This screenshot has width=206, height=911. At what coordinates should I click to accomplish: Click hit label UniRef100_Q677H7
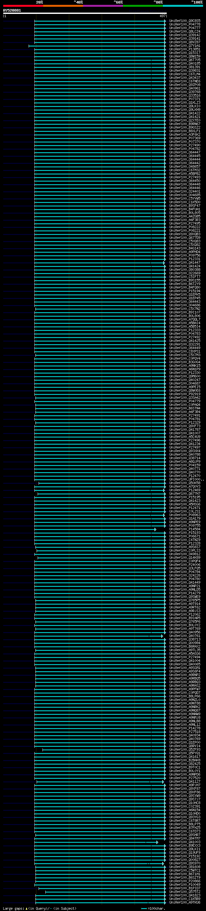[x=185, y=494]
